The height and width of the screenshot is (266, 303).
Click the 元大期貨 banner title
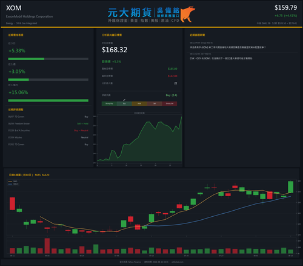tap(130, 13)
